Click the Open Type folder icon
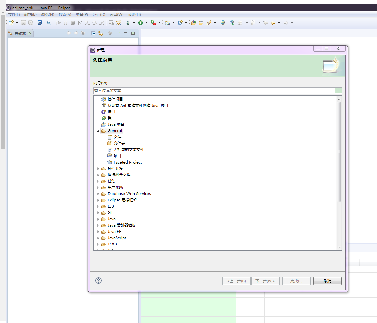This screenshot has height=323, width=377. click(x=194, y=23)
